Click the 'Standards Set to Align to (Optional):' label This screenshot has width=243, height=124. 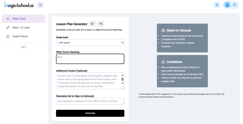pyautogui.click(x=75, y=96)
